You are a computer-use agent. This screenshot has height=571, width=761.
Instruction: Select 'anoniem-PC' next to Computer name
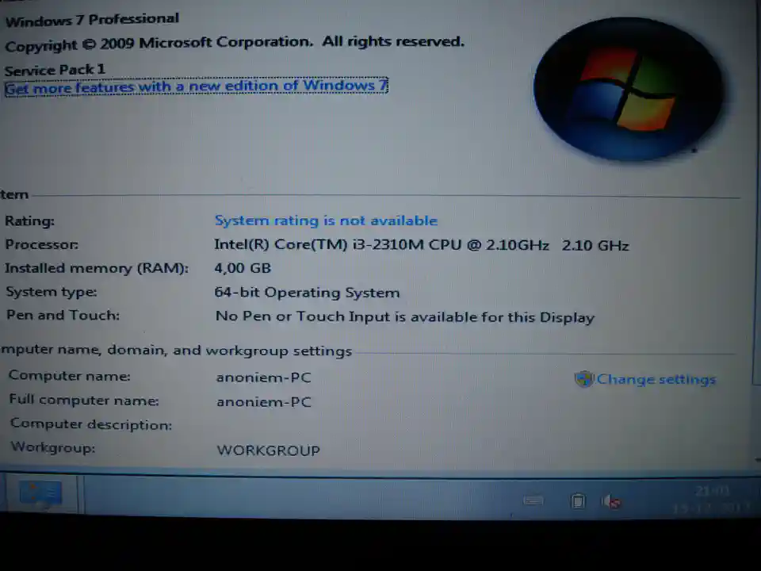(x=263, y=377)
